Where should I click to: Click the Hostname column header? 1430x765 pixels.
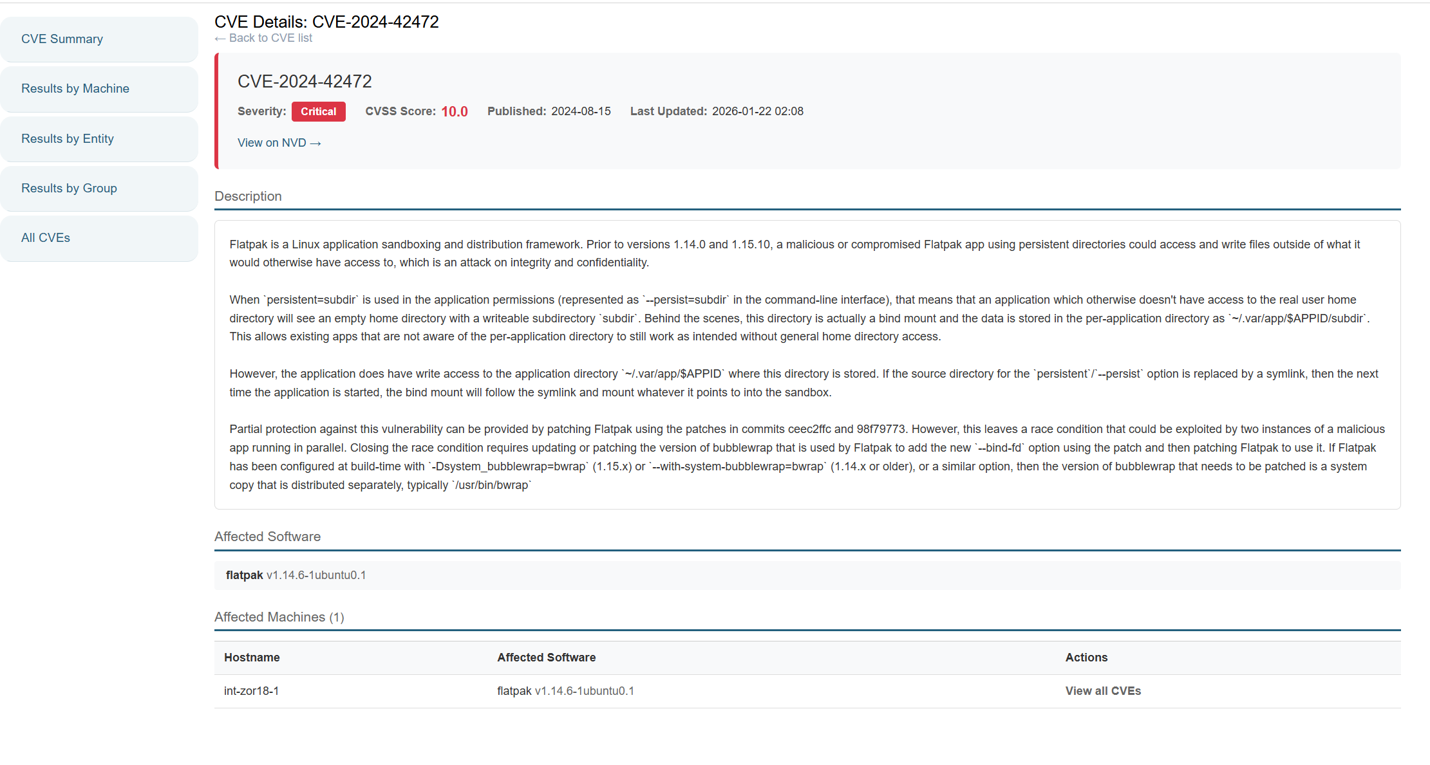(x=252, y=658)
